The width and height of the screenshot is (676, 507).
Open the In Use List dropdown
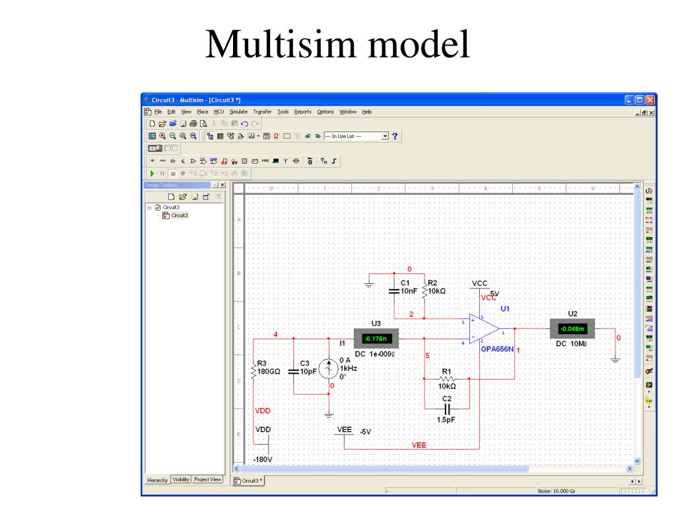[x=386, y=136]
